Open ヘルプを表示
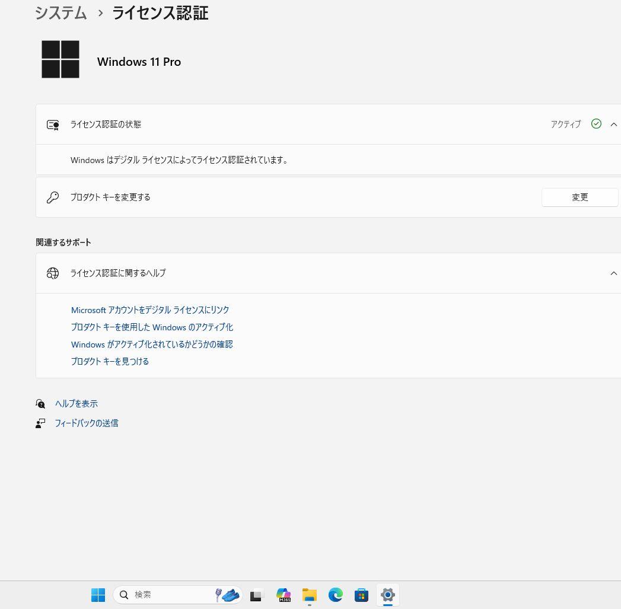This screenshot has width=621, height=609. pyautogui.click(x=77, y=404)
